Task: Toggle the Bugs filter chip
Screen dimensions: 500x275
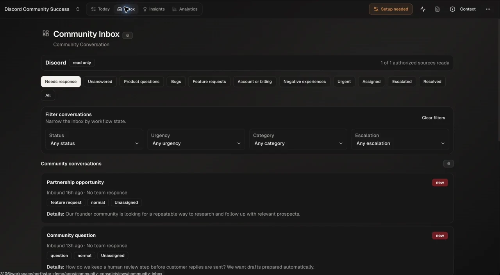Action: tap(176, 82)
